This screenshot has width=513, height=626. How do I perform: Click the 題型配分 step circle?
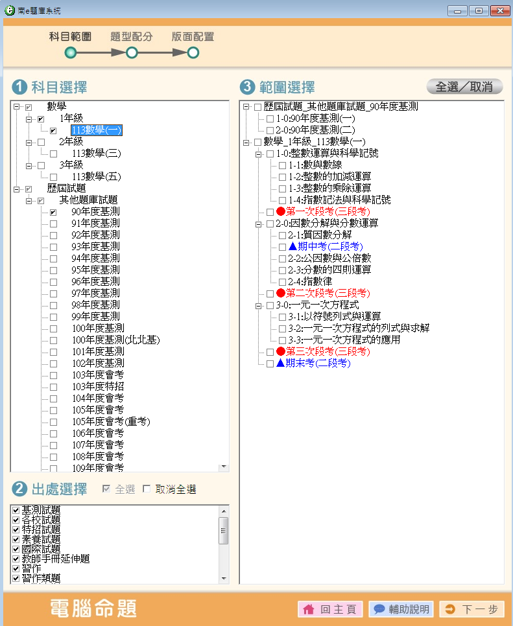point(132,53)
